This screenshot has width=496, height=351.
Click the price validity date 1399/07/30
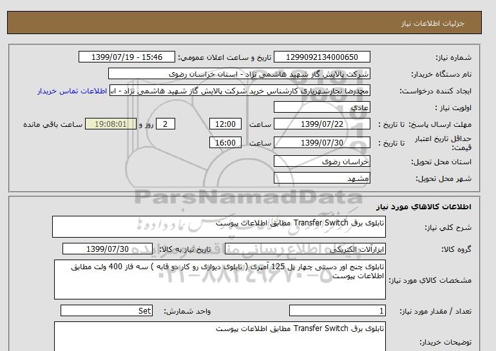pyautogui.click(x=322, y=143)
